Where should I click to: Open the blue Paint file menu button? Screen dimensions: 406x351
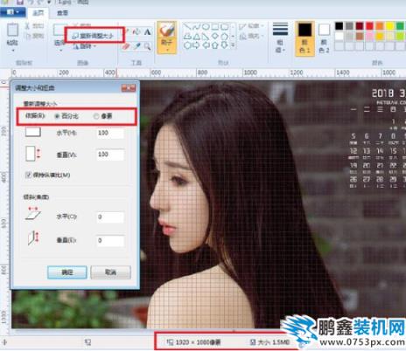click(x=12, y=12)
